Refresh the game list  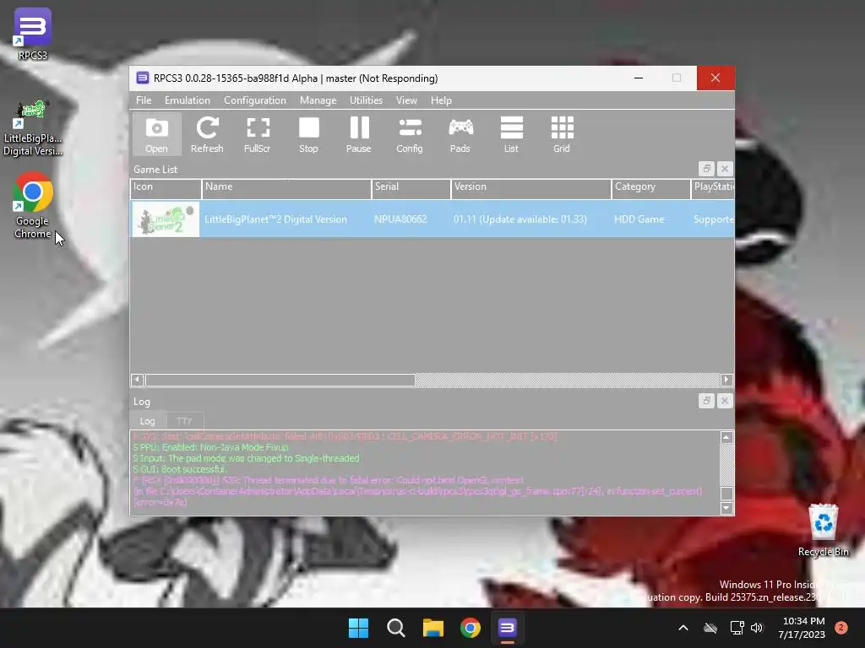[207, 135]
